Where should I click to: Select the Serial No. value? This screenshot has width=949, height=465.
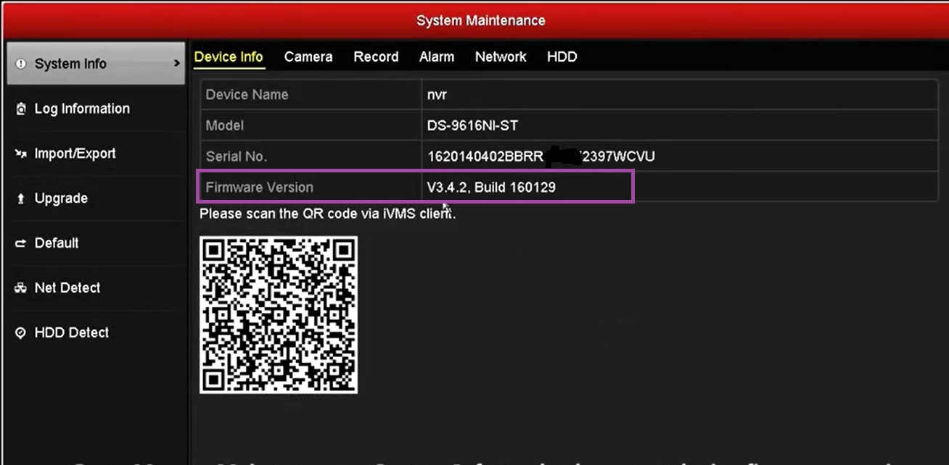point(541,156)
